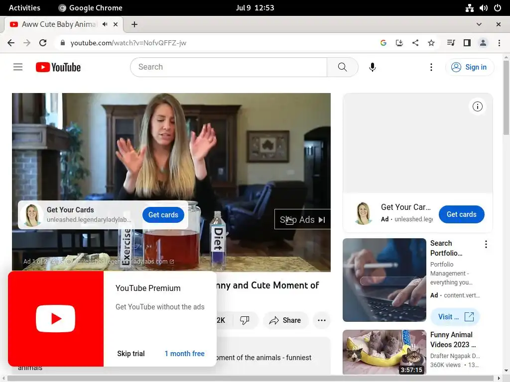Click Visit link on portfolio ad
The image size is (510, 382).
(455, 316)
